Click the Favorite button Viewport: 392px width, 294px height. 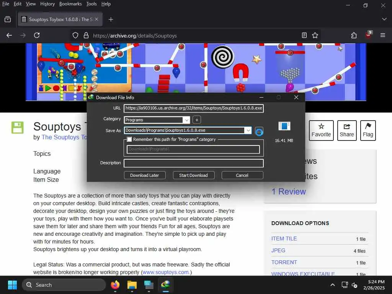click(321, 131)
